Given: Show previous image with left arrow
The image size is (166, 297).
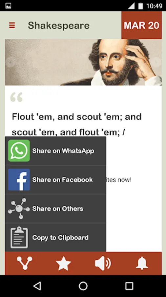Looking at the screenshot, I should point(10,62).
